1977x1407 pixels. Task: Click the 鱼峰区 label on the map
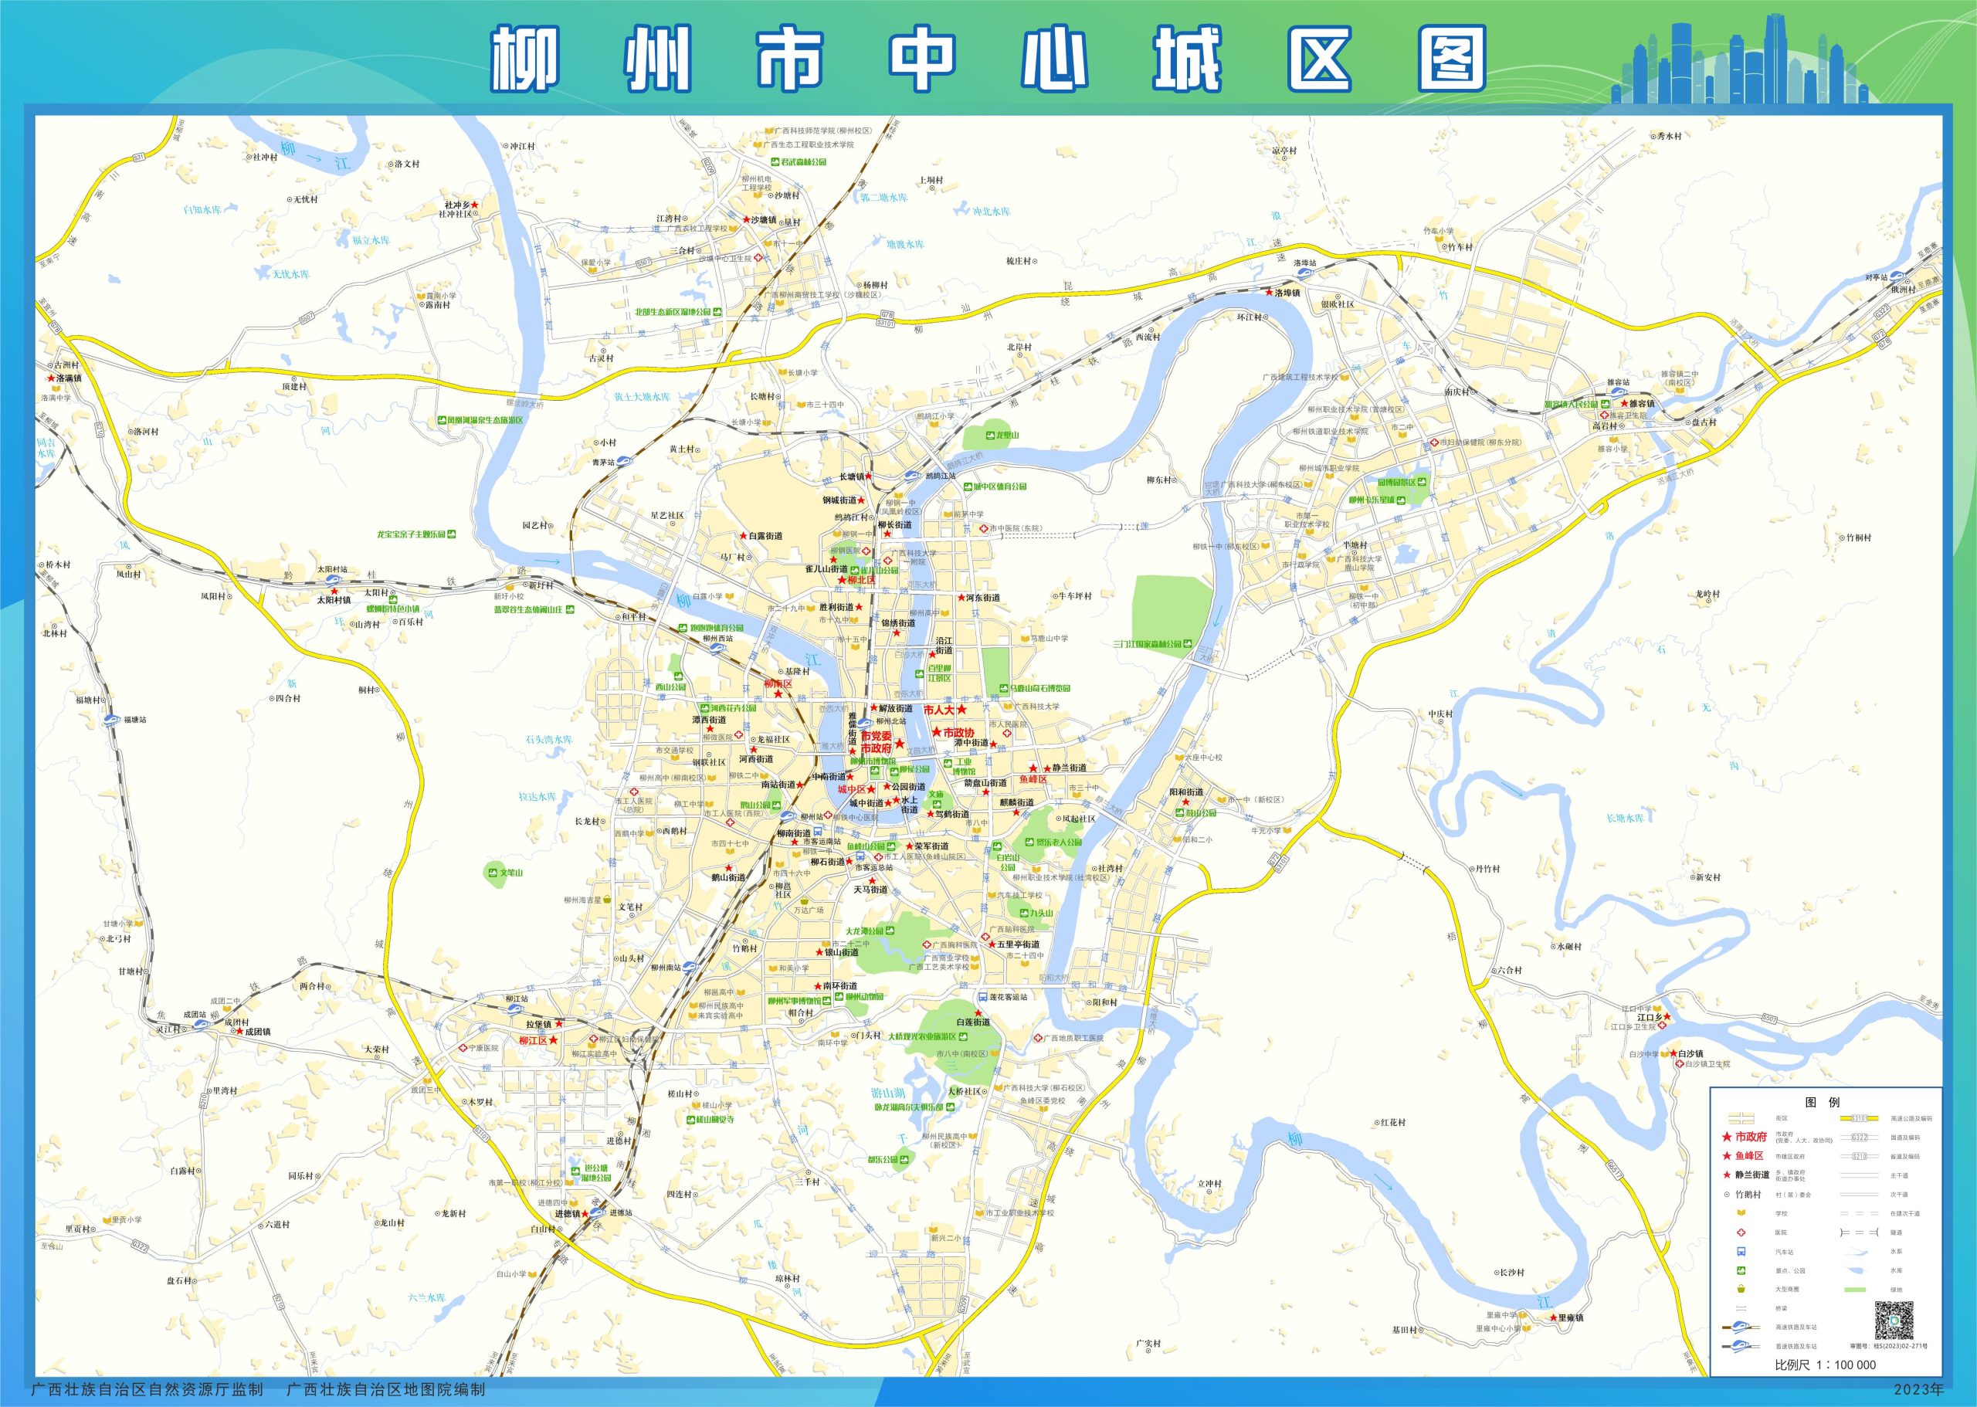tap(1033, 780)
